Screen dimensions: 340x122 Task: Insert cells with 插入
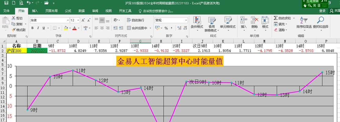tap(244, 24)
